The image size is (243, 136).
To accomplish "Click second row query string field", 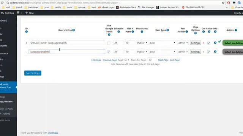I will [67, 52].
